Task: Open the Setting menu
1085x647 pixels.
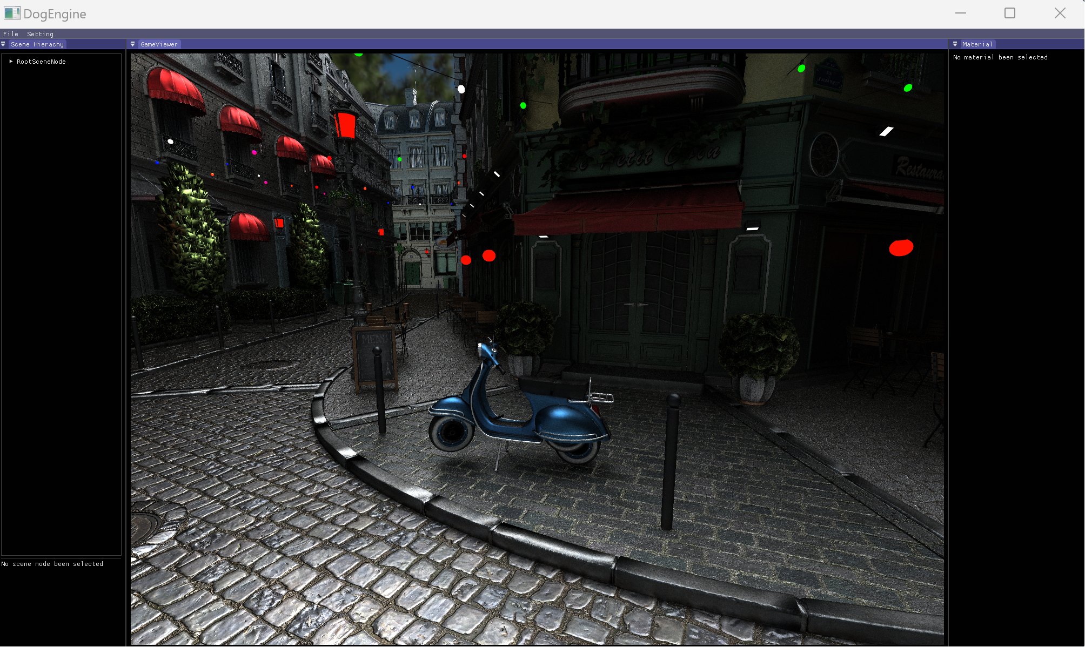Action: [40, 34]
